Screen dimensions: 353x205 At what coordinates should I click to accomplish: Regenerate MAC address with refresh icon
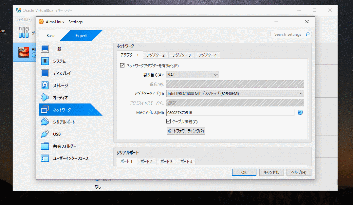point(300,112)
